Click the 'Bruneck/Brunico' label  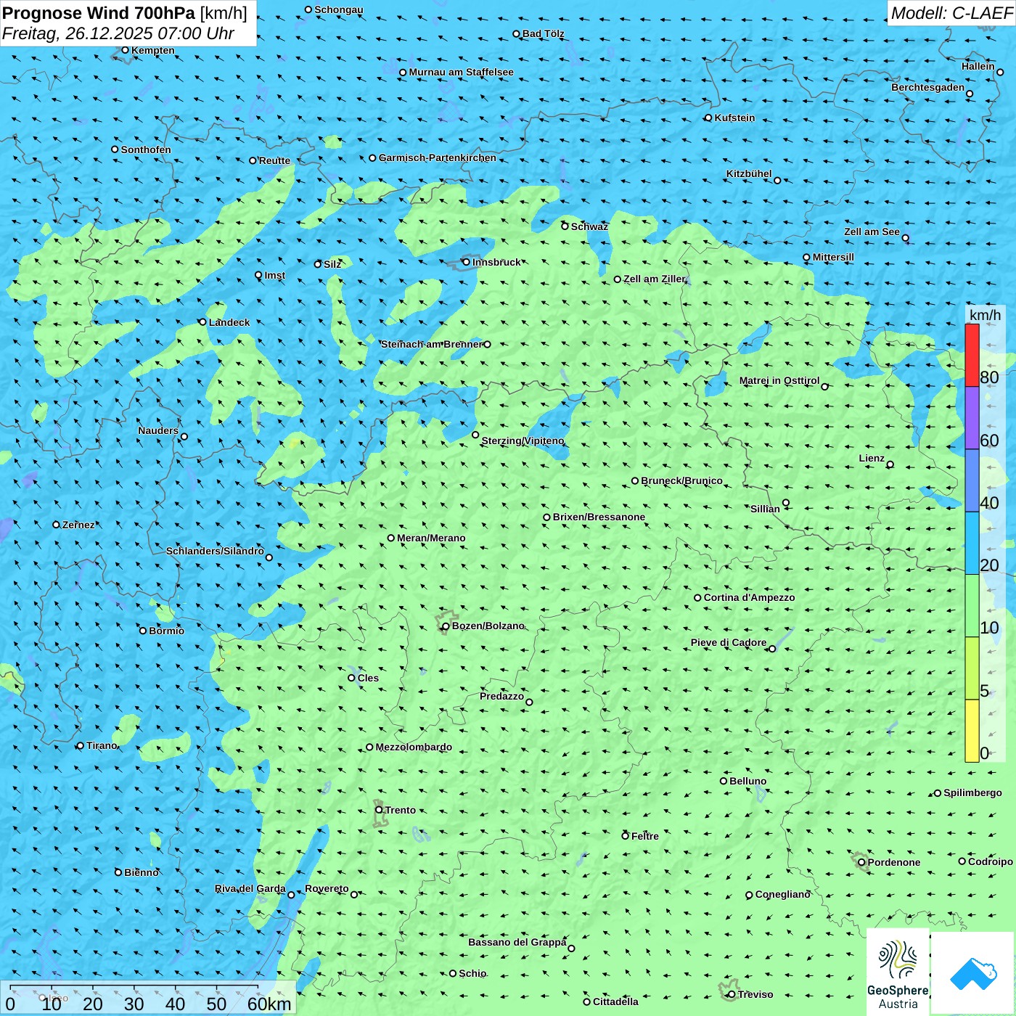click(x=681, y=481)
